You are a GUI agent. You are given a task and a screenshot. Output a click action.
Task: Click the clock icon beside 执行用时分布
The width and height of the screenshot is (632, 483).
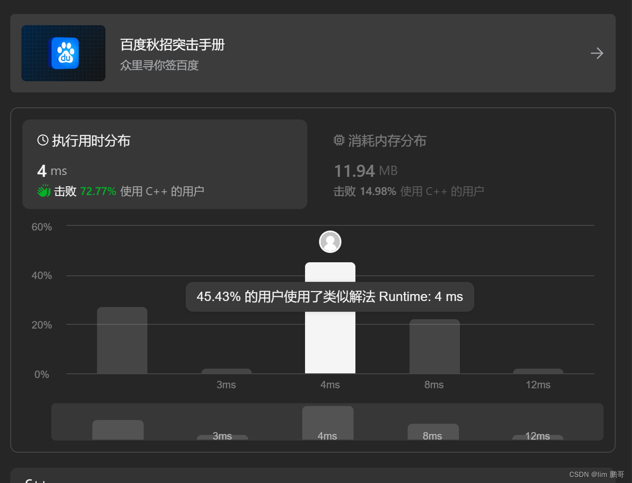(x=43, y=140)
